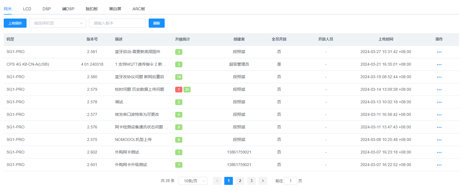Image resolution: width=462 pixels, height=190 pixels.
Task: Switch to the 网关 tab
Action: [x=8, y=9]
